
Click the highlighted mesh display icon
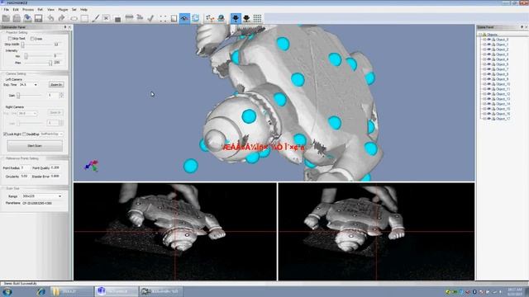click(236, 18)
